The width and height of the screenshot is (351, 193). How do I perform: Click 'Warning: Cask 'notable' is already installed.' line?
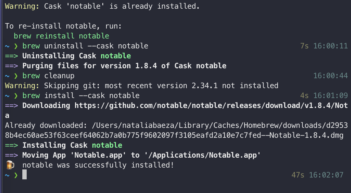[x=102, y=6]
